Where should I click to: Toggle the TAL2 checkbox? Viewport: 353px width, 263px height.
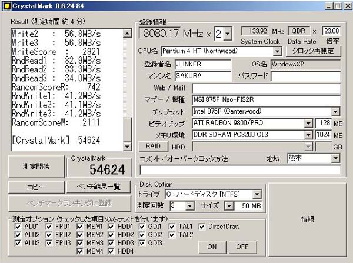[172, 235]
